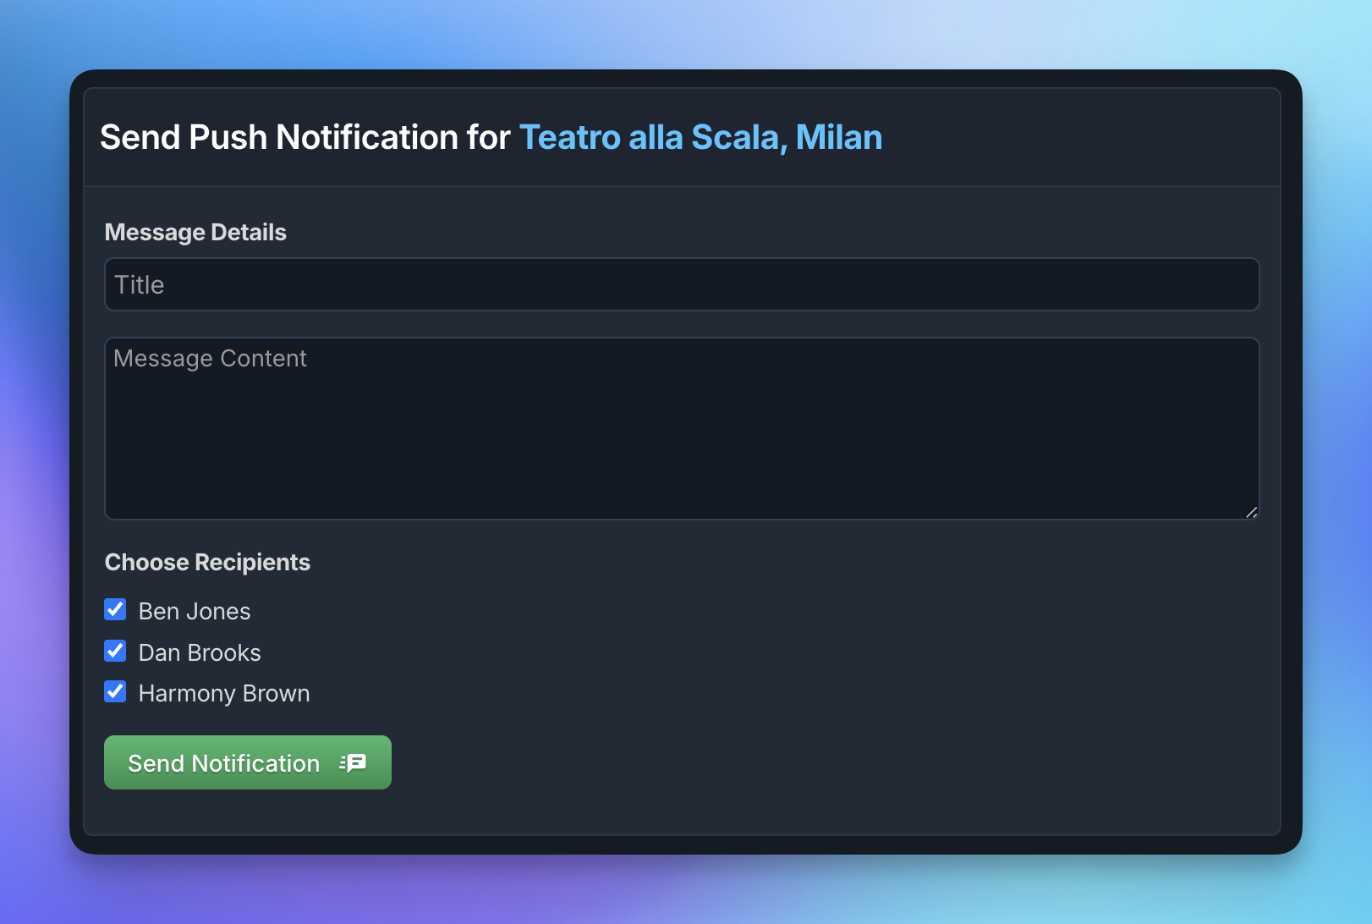The image size is (1372, 924).
Task: Click the Teatro alla Scala, Milan heading text
Action: click(700, 137)
